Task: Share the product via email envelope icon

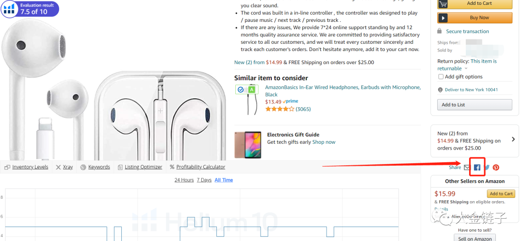Action: click(x=467, y=167)
